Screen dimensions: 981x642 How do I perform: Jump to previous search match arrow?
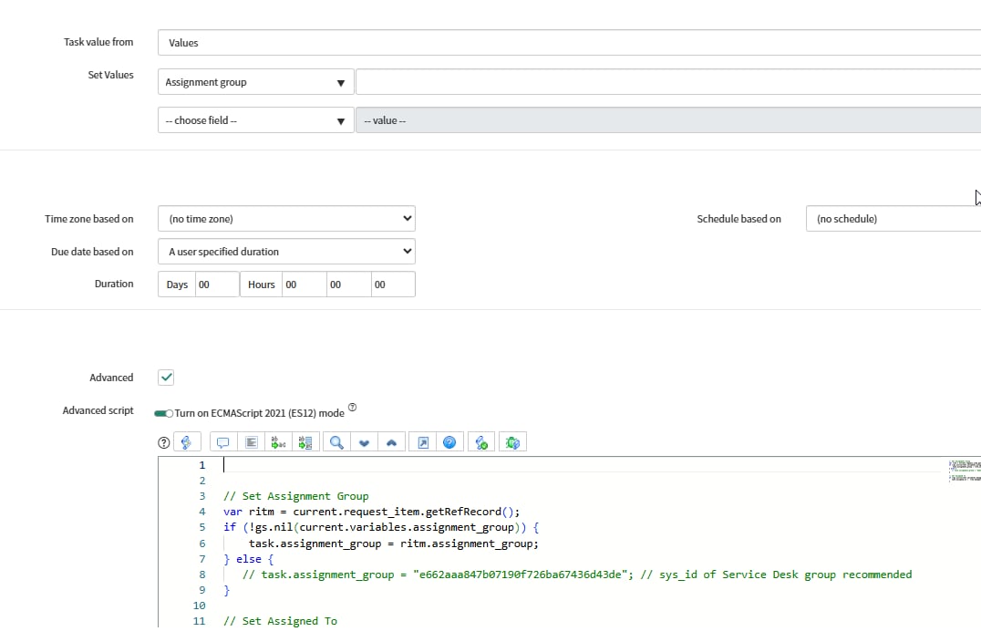[392, 442]
